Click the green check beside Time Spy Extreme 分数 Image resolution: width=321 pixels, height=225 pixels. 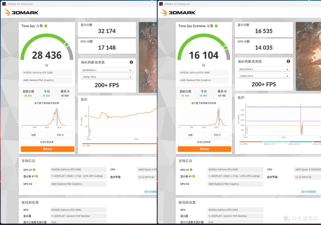216,26
